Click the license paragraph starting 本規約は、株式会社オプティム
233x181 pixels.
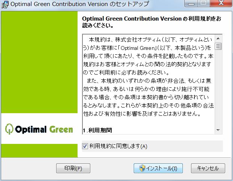148,56
